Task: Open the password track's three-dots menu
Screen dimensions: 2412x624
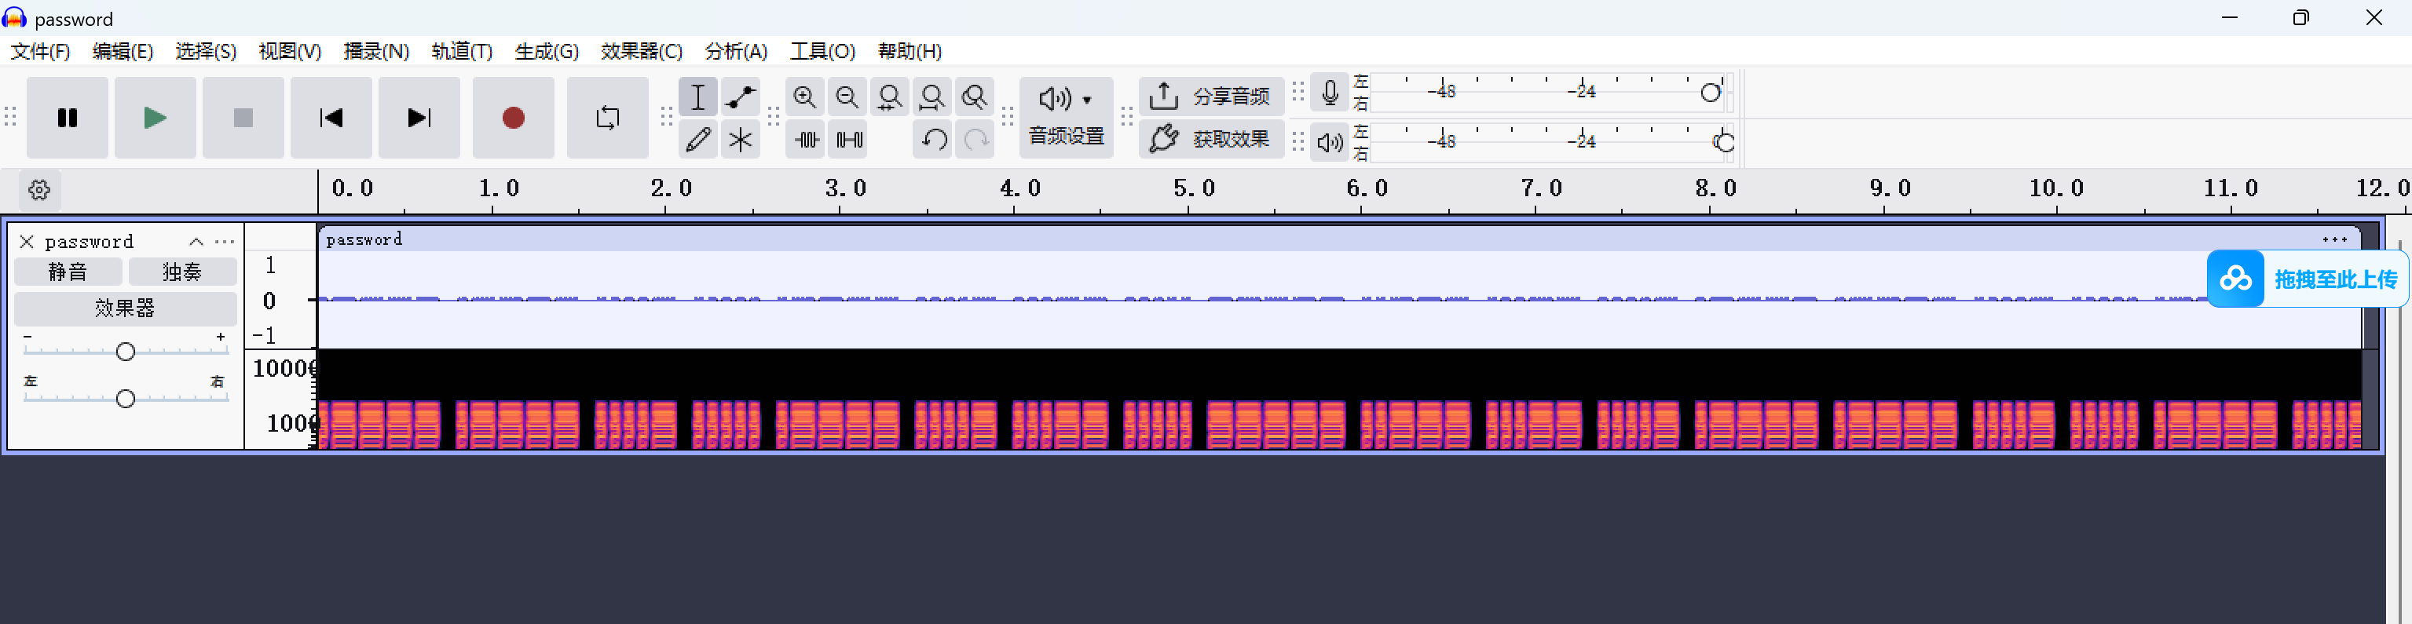Action: (x=225, y=243)
